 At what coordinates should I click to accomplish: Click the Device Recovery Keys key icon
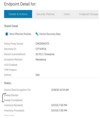pyautogui.click(x=37, y=34)
